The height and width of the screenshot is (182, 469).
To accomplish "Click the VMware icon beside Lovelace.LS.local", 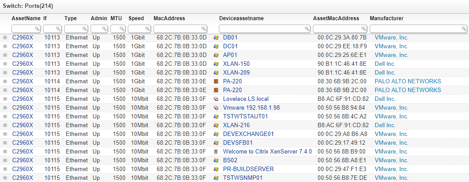I will 216,99.
